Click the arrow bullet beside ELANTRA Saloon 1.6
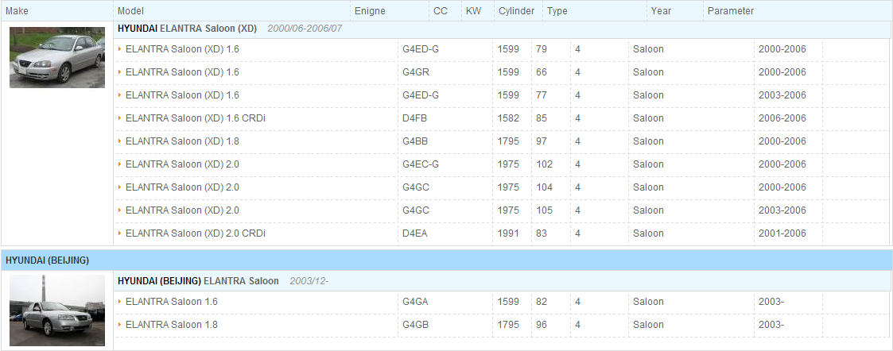Image resolution: width=893 pixels, height=351 pixels. [119, 302]
